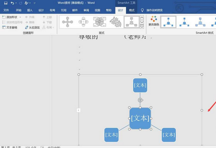The image size is (216, 148).
Task: Click the SmartArt frame top-middle sizing handle
Action: [x=140, y=75]
